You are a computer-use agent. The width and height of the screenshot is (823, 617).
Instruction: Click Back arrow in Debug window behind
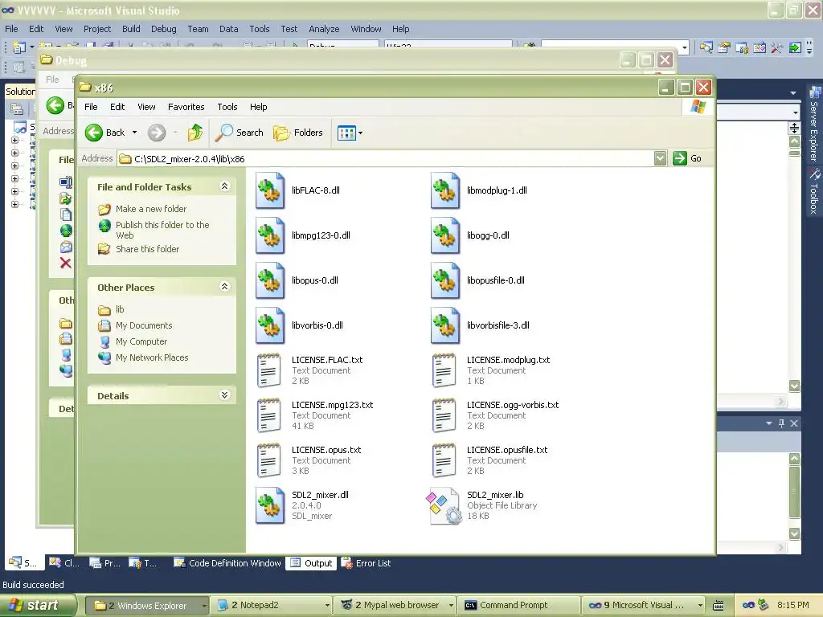55,105
